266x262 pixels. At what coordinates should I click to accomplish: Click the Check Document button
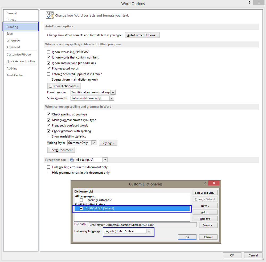coord(61,150)
